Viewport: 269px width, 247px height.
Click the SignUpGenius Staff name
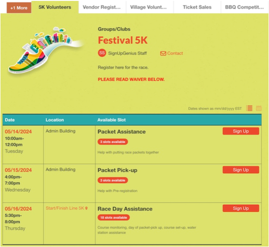(x=127, y=53)
